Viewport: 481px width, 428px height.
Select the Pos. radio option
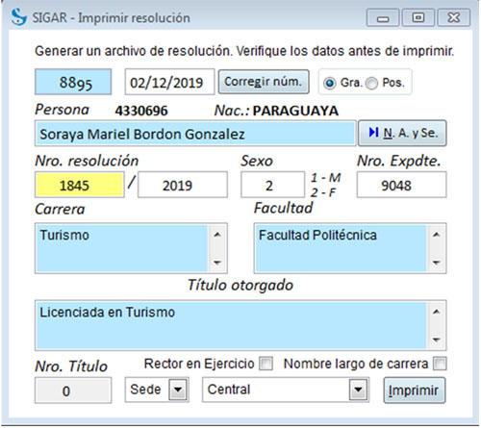[x=371, y=84]
